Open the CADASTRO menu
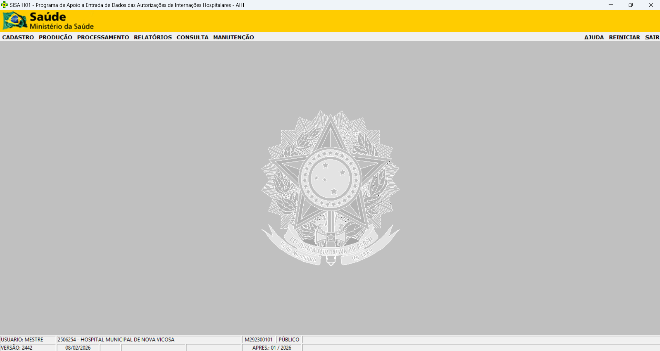660x351 pixels. click(x=18, y=37)
